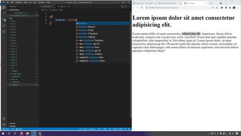Open the File menu
Viewport: 241px width, 136px height.
point(8,3)
